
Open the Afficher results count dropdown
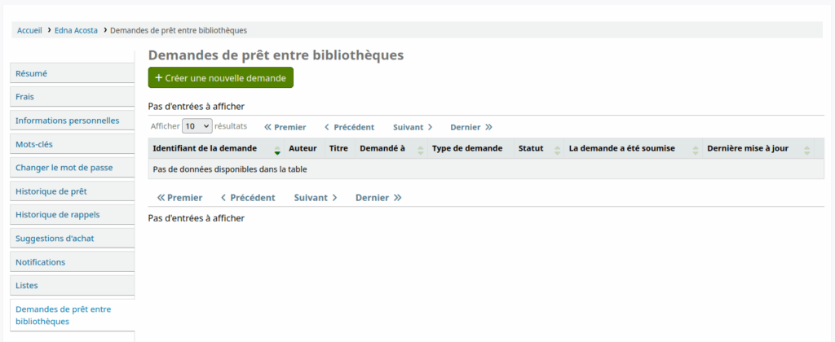click(x=197, y=126)
